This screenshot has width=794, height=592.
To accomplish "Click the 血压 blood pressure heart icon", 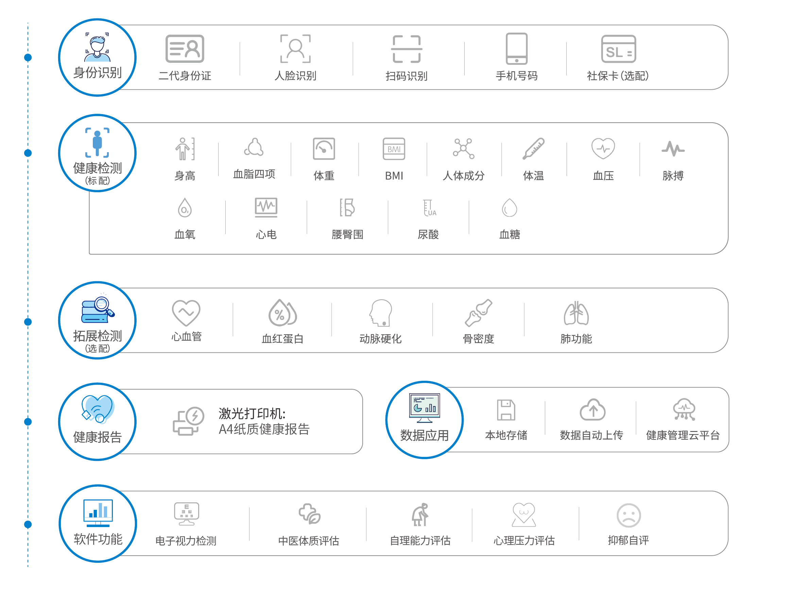I will tap(603, 148).
